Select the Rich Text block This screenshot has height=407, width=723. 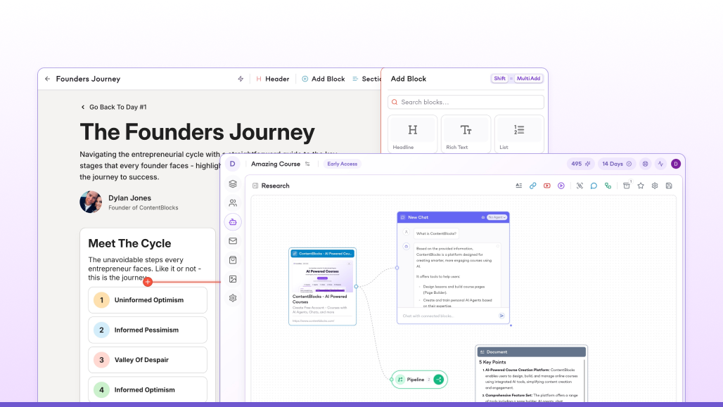point(466,134)
